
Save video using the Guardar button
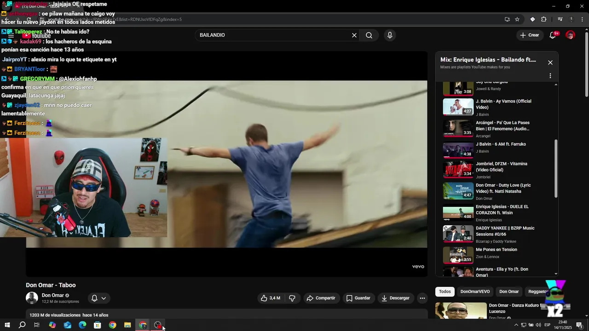coord(358,298)
